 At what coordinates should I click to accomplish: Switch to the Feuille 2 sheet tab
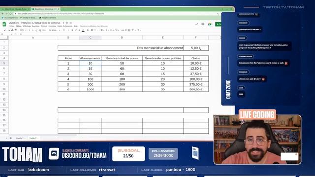tap(33, 138)
